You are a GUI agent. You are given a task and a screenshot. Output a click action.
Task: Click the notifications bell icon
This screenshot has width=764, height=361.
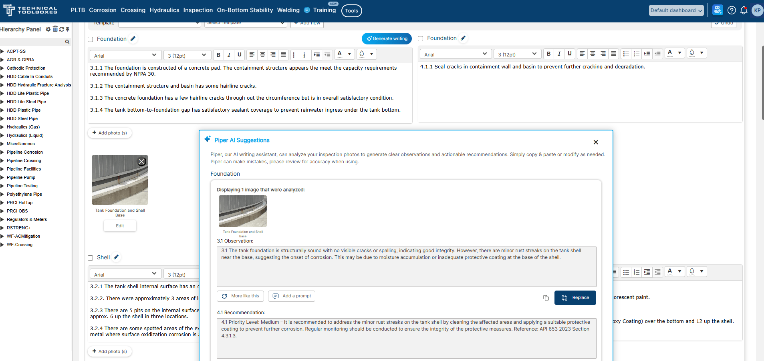point(744,10)
